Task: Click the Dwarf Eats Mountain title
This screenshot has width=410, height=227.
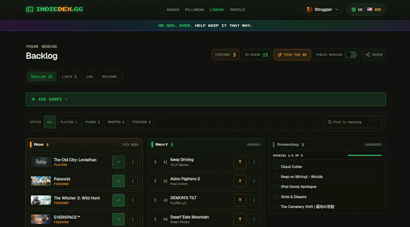Action: (x=190, y=217)
